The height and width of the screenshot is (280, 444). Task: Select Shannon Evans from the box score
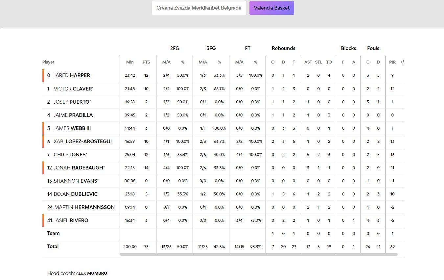75,181
